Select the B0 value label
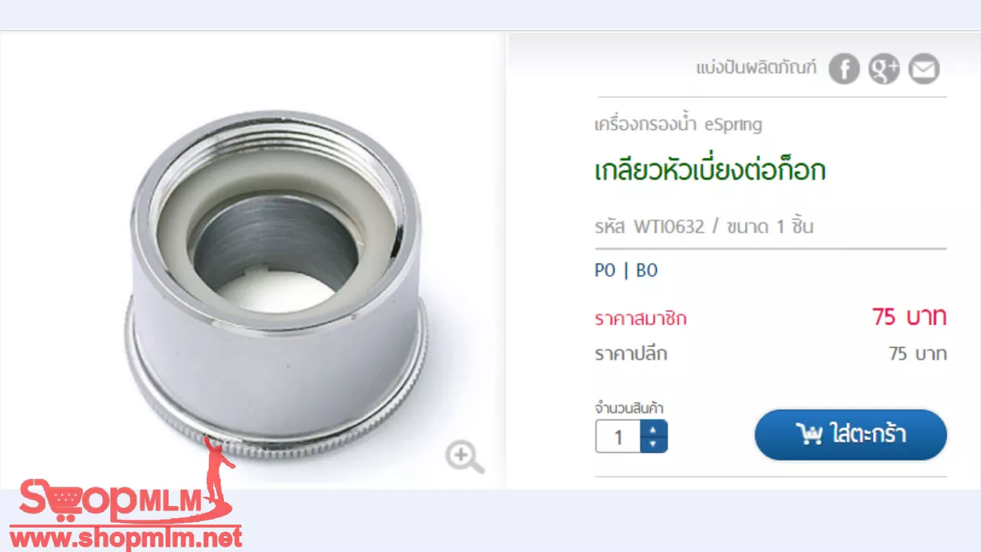This screenshot has width=981, height=552. (x=647, y=271)
